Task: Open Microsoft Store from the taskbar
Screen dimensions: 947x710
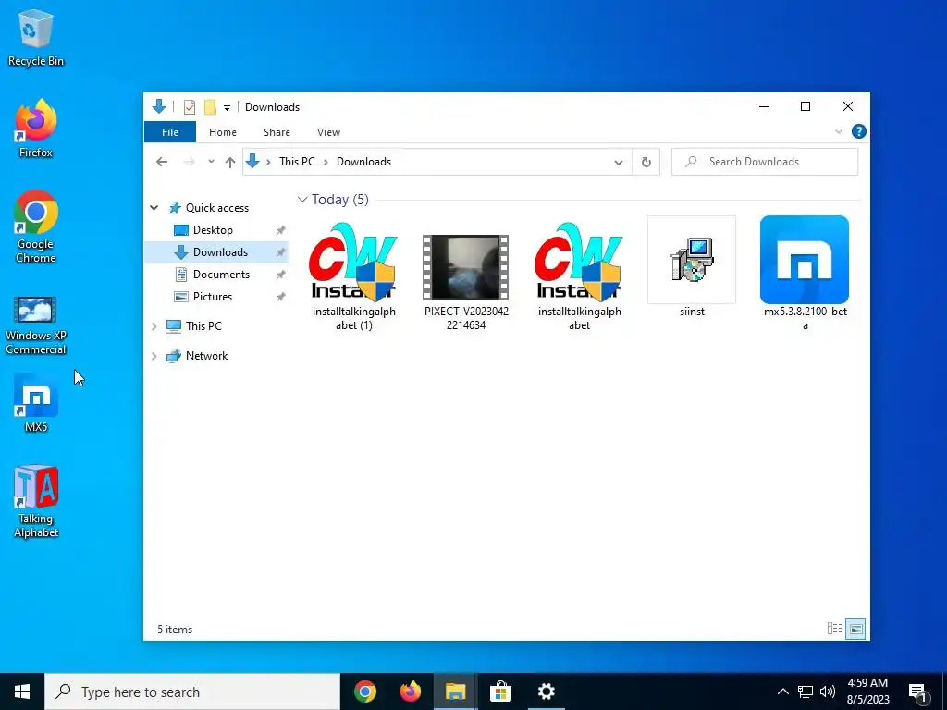Action: coord(500,692)
